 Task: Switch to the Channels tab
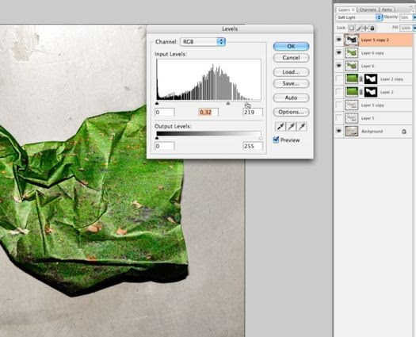click(x=368, y=10)
